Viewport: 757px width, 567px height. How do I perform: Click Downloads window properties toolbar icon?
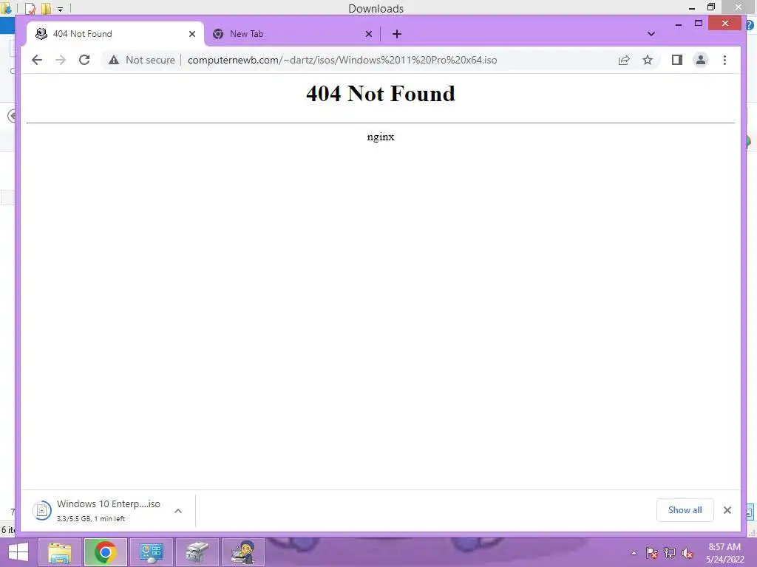tap(30, 8)
